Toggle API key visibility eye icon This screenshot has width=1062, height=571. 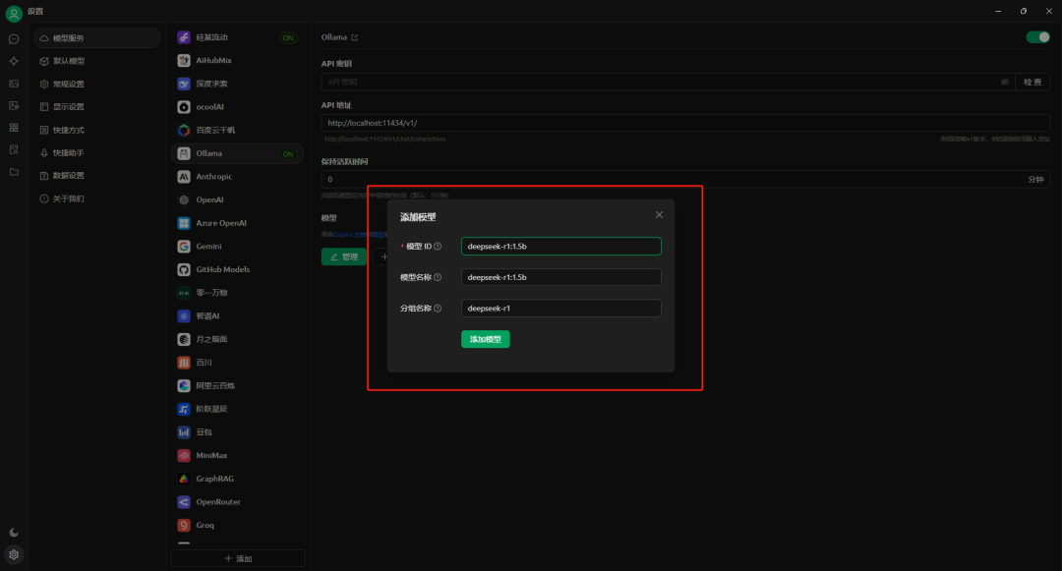(1004, 82)
